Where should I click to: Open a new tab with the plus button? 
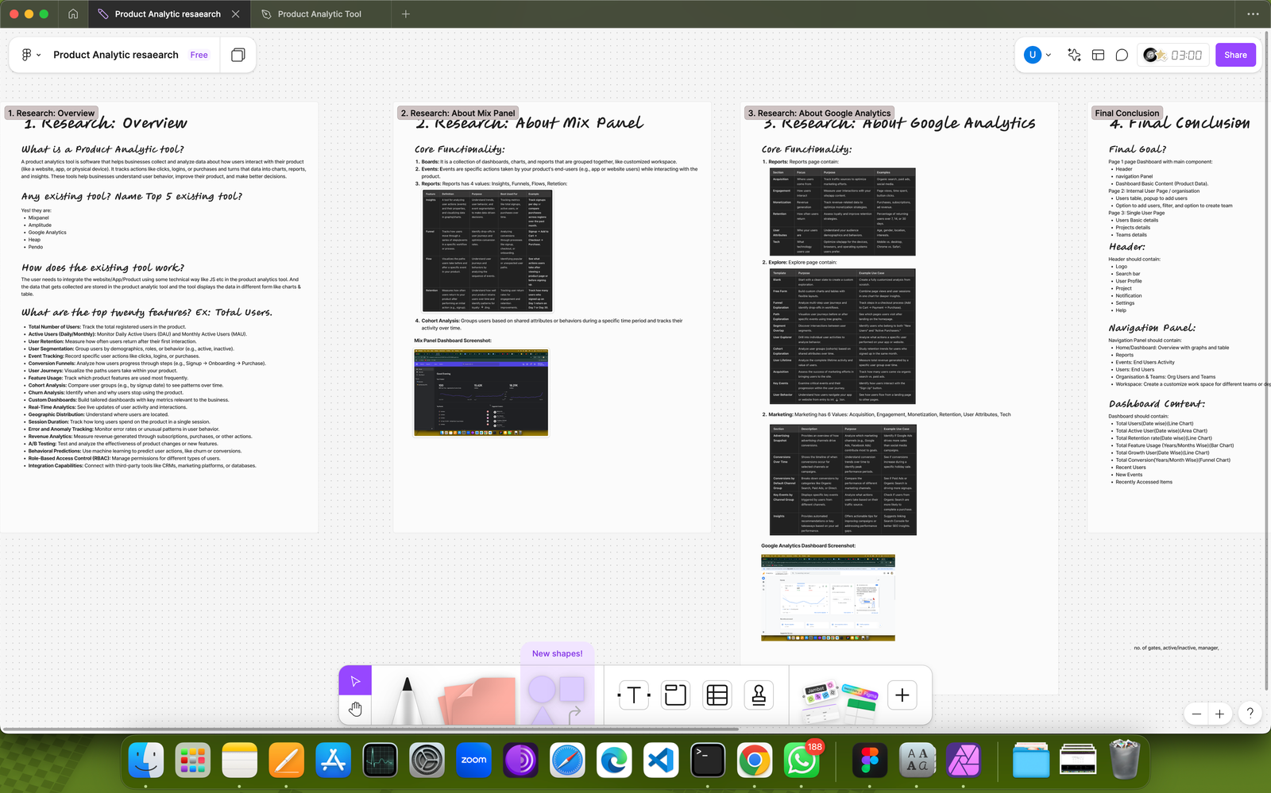coord(406,13)
